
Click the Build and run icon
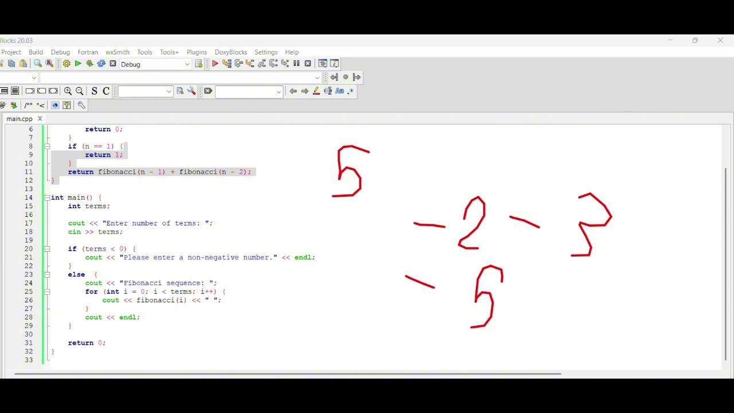click(89, 64)
